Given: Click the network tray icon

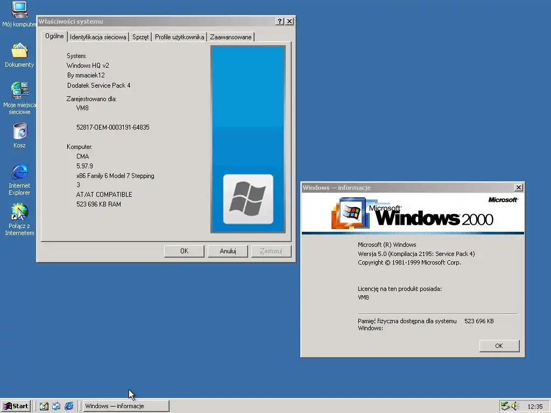Looking at the screenshot, I should coord(505,406).
